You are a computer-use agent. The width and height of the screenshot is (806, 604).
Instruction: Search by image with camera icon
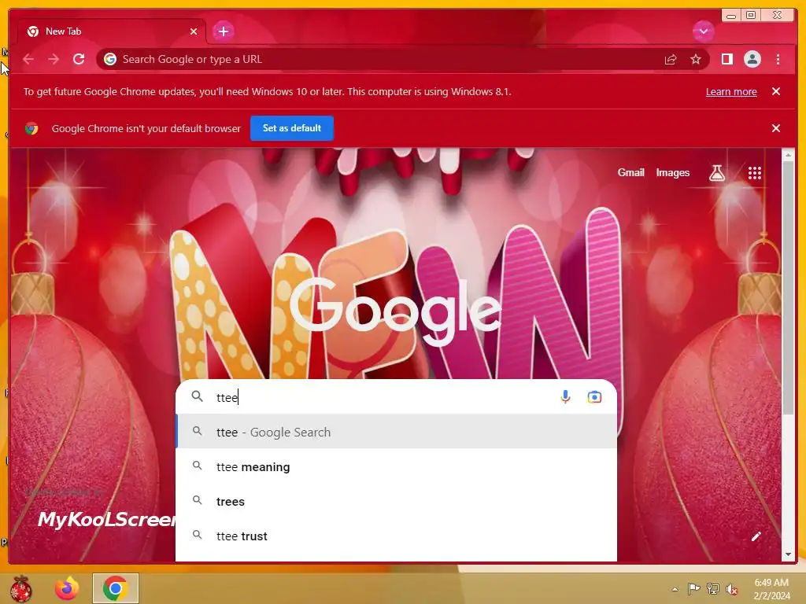point(594,397)
